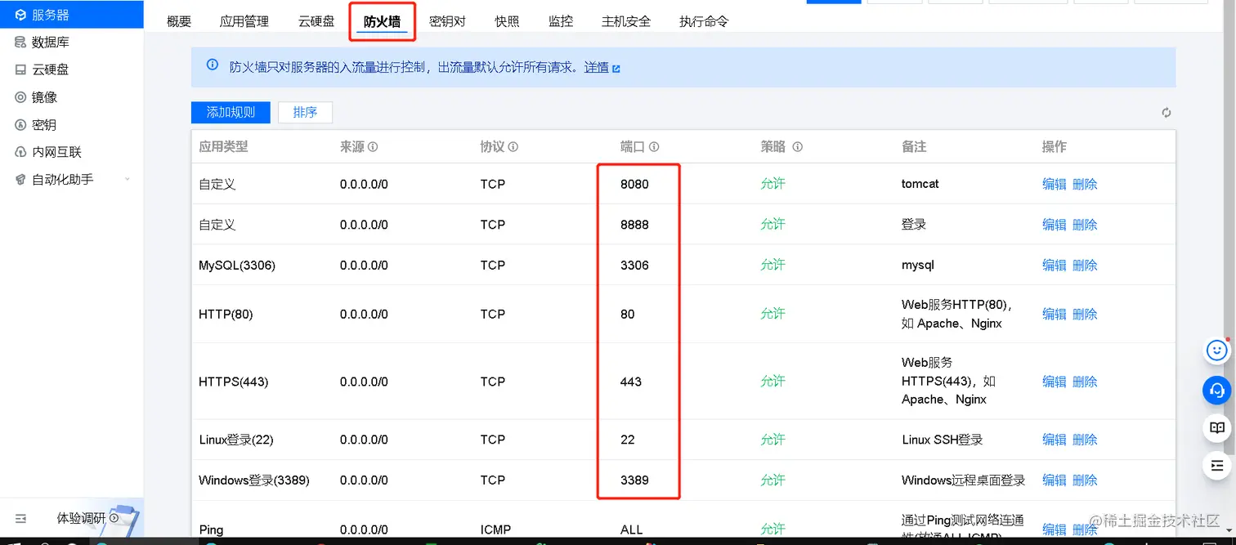Click the 排序 button
This screenshot has height=545, width=1236.
[305, 112]
